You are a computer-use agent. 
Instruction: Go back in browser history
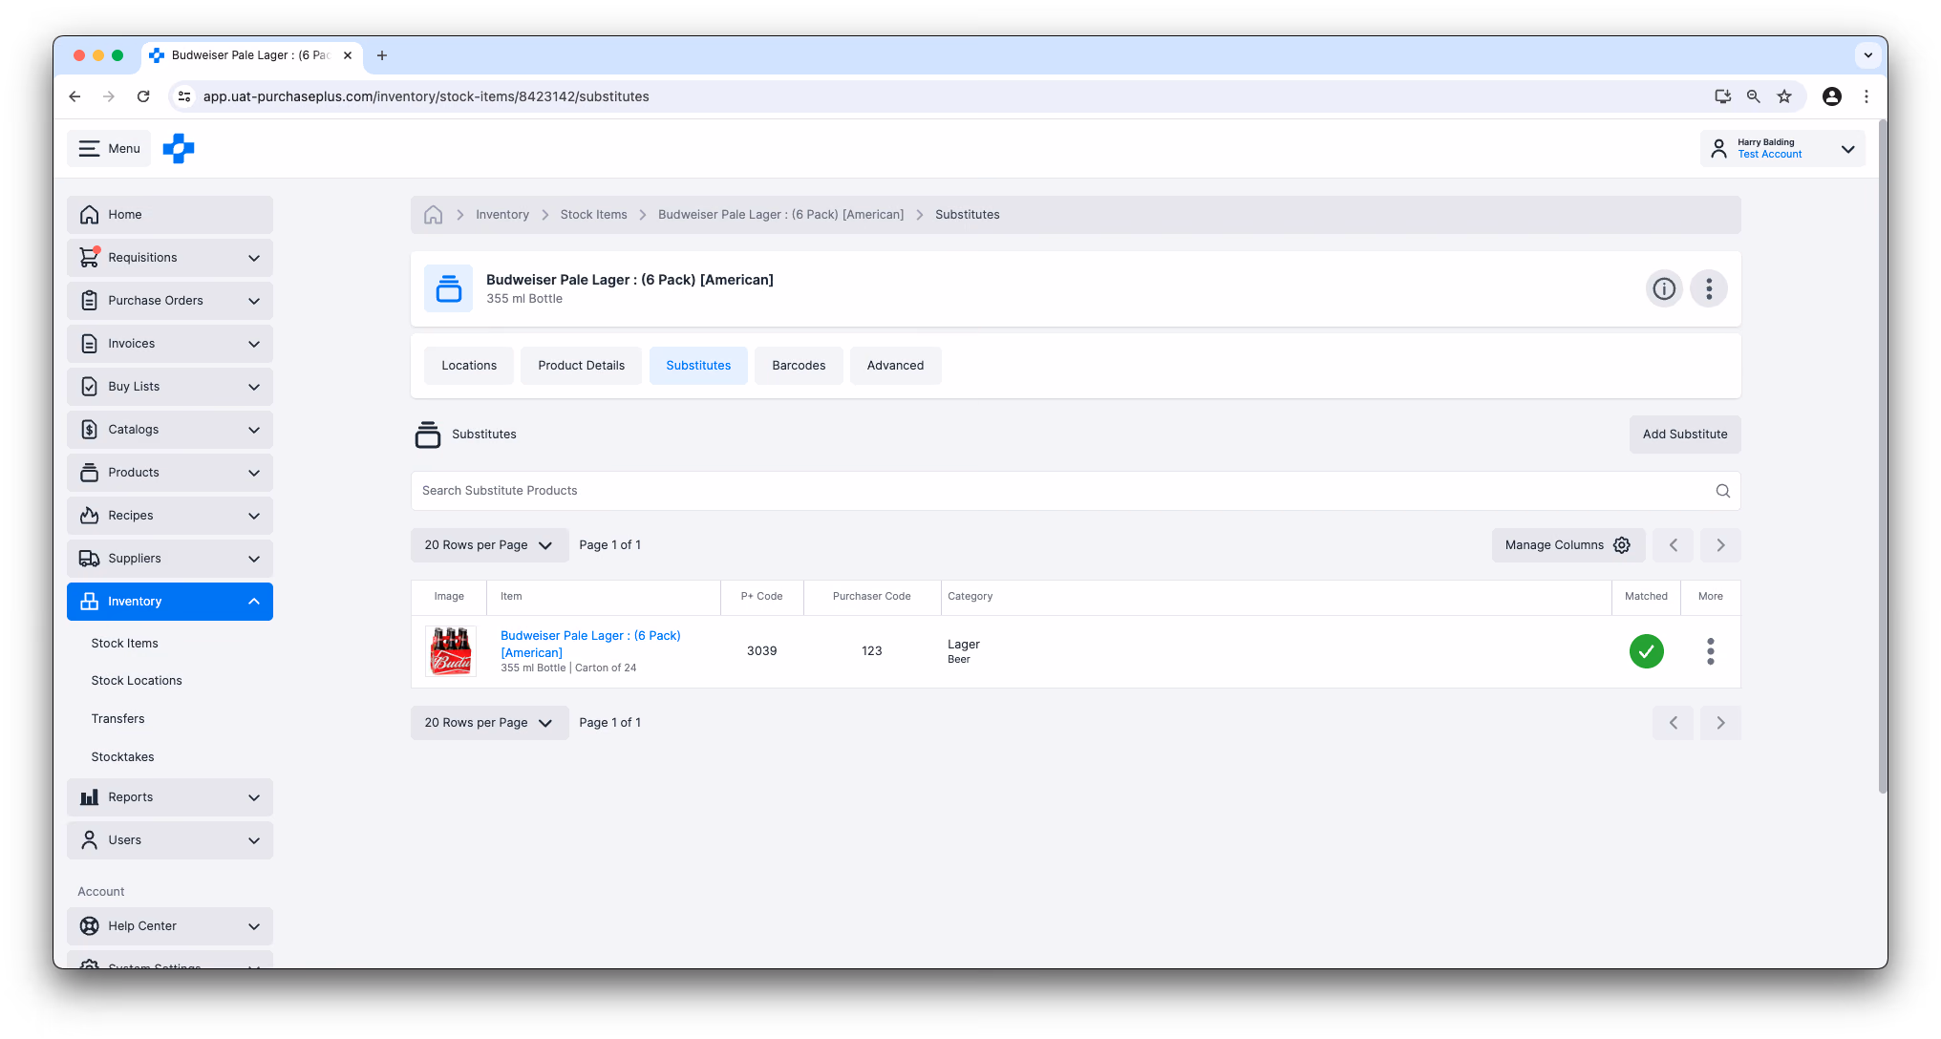click(x=75, y=96)
